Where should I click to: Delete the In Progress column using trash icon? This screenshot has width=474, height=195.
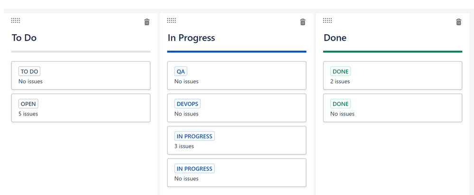(x=303, y=22)
